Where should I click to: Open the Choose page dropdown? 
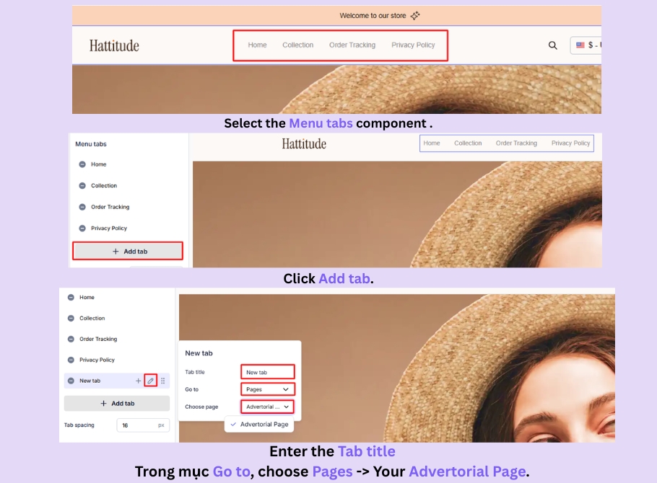click(x=268, y=406)
